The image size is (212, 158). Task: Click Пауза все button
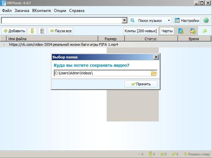point(60,31)
